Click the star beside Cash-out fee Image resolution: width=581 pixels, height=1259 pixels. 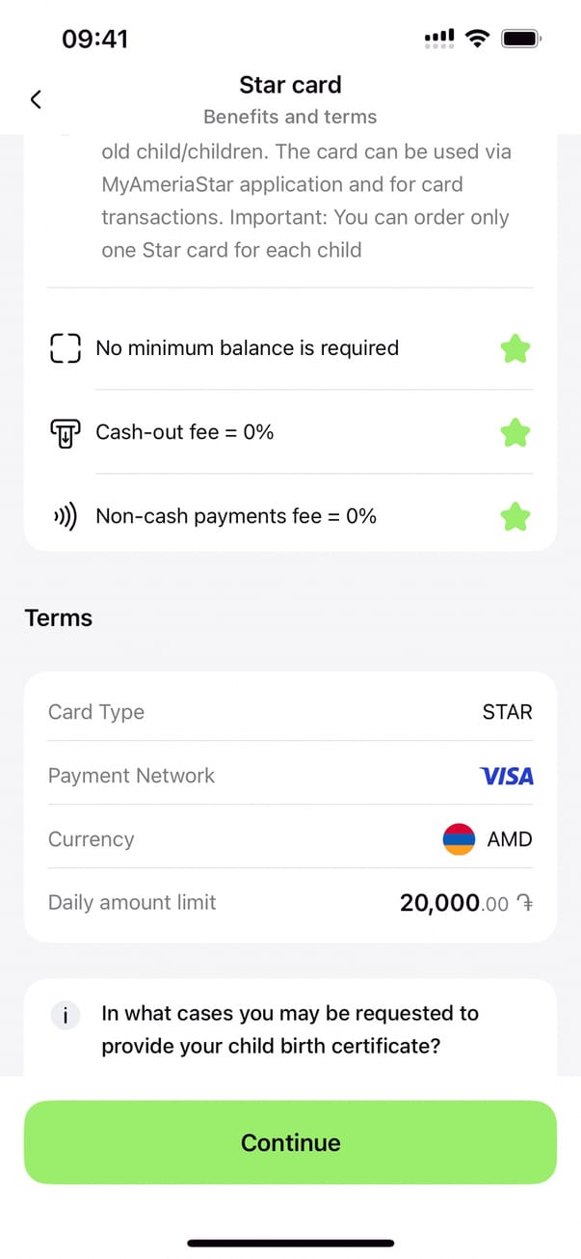(515, 433)
